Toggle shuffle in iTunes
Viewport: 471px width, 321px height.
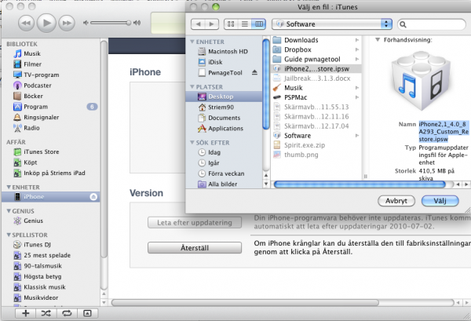pyautogui.click(x=46, y=313)
